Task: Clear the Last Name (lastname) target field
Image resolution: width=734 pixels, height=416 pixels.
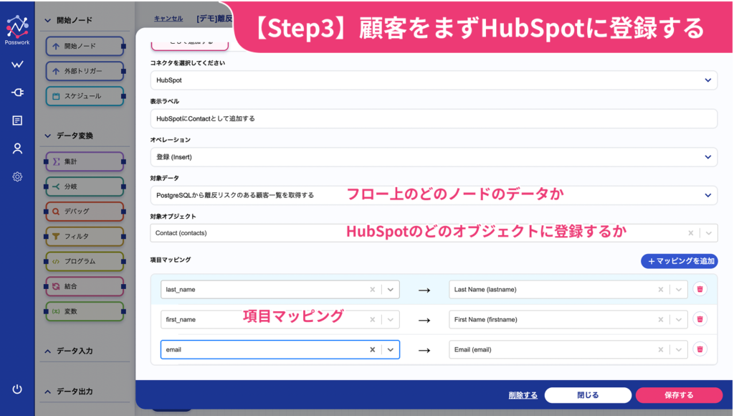Action: click(x=660, y=290)
